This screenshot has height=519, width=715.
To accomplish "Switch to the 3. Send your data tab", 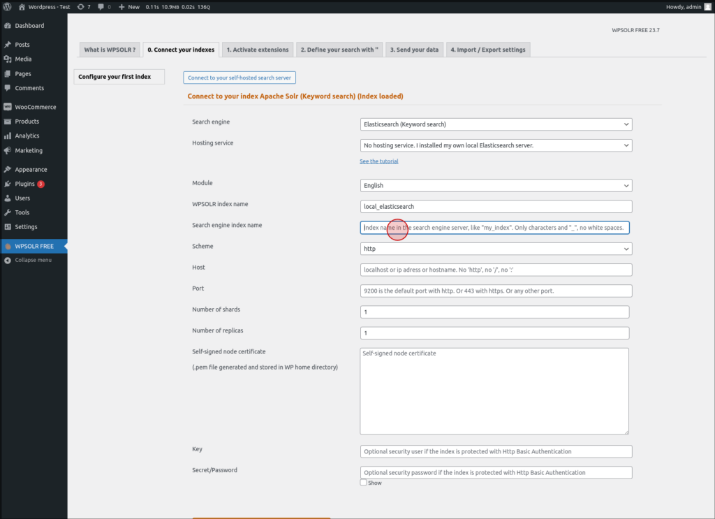I will pyautogui.click(x=414, y=50).
